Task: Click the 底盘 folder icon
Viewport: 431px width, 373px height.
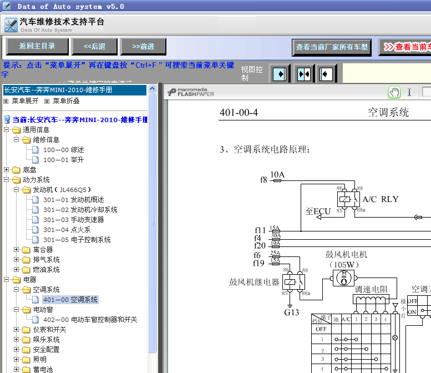Action: pyautogui.click(x=17, y=170)
